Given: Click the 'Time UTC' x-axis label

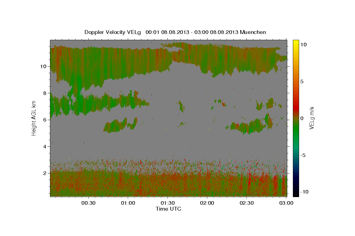Looking at the screenshot, I should (x=168, y=209).
